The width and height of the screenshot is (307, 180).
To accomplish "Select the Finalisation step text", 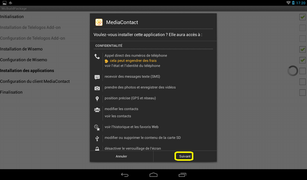I will (x=11, y=92).
